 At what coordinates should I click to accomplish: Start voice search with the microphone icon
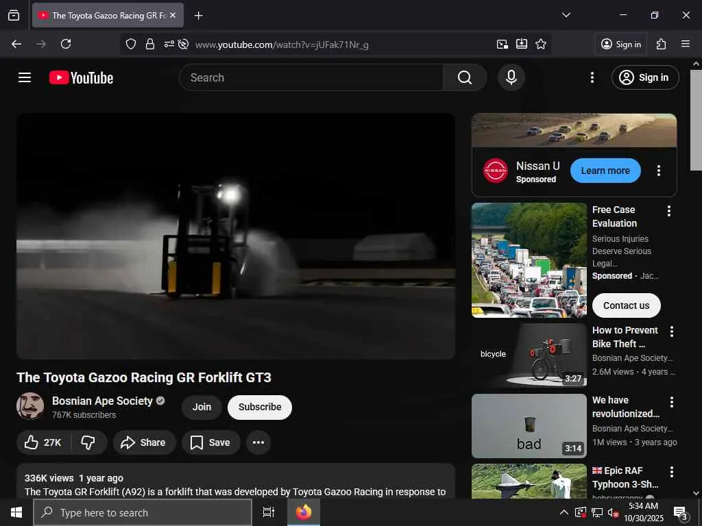pyautogui.click(x=511, y=77)
